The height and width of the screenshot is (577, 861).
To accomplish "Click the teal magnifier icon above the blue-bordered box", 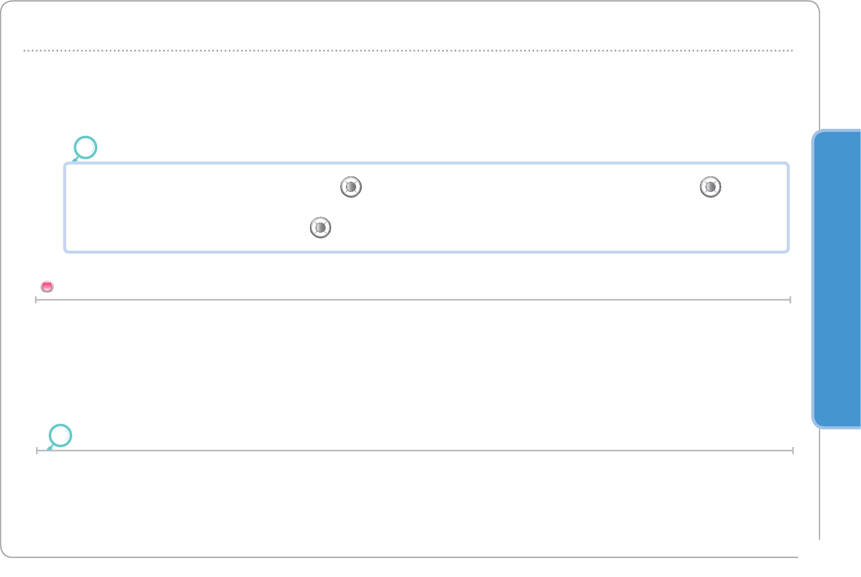I will point(85,148).
